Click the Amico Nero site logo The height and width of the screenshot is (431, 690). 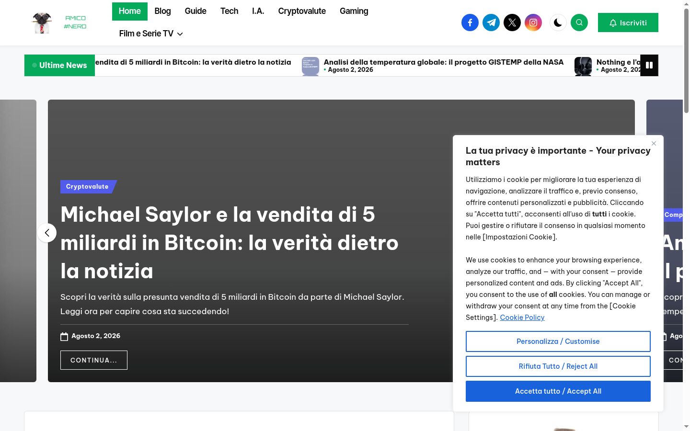tap(60, 23)
